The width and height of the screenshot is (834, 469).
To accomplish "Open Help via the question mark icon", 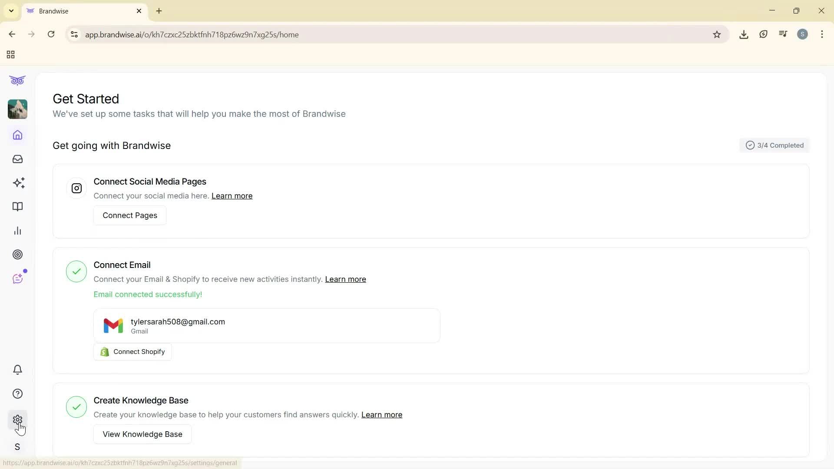I will tap(17, 393).
